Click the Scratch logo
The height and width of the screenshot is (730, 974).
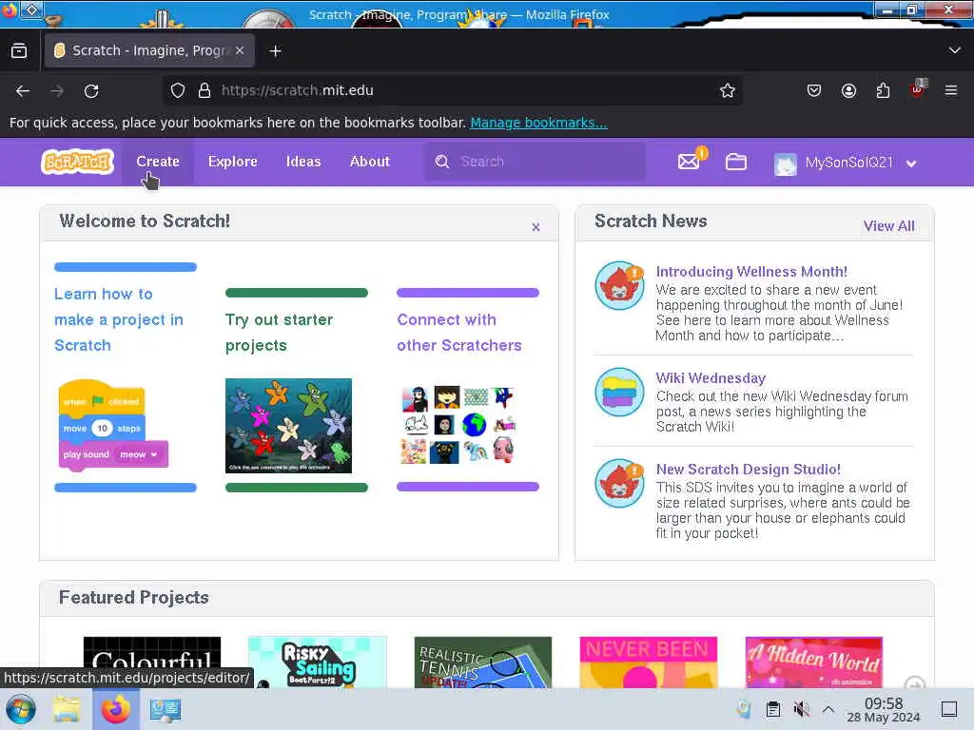77,162
